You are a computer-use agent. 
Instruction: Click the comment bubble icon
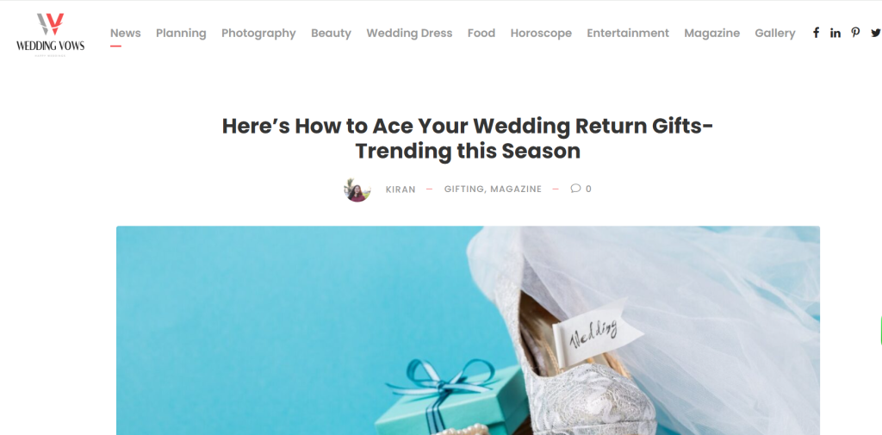pos(575,189)
